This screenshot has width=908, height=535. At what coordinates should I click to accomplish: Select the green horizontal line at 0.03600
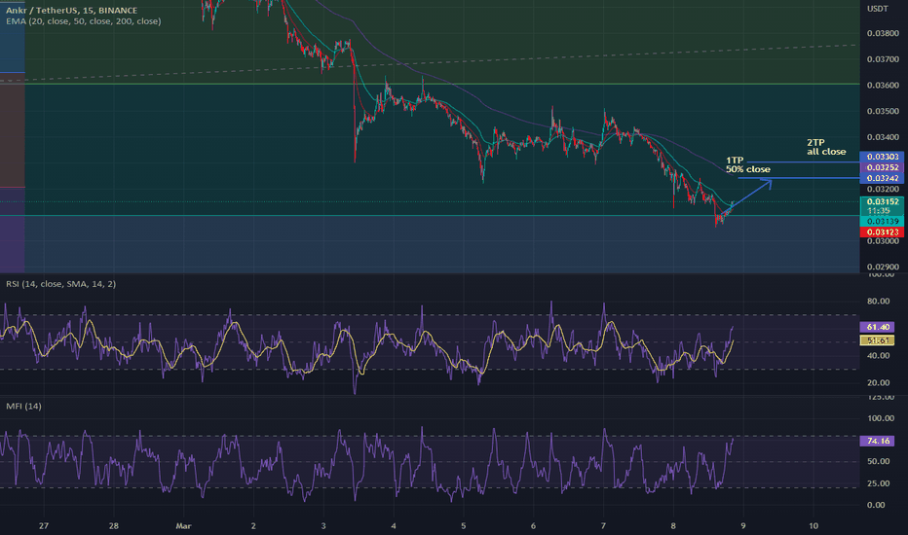click(430, 84)
